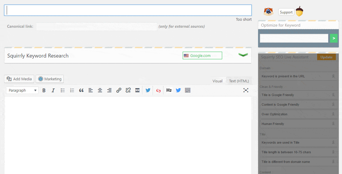Add a blockquote

tap(81, 91)
